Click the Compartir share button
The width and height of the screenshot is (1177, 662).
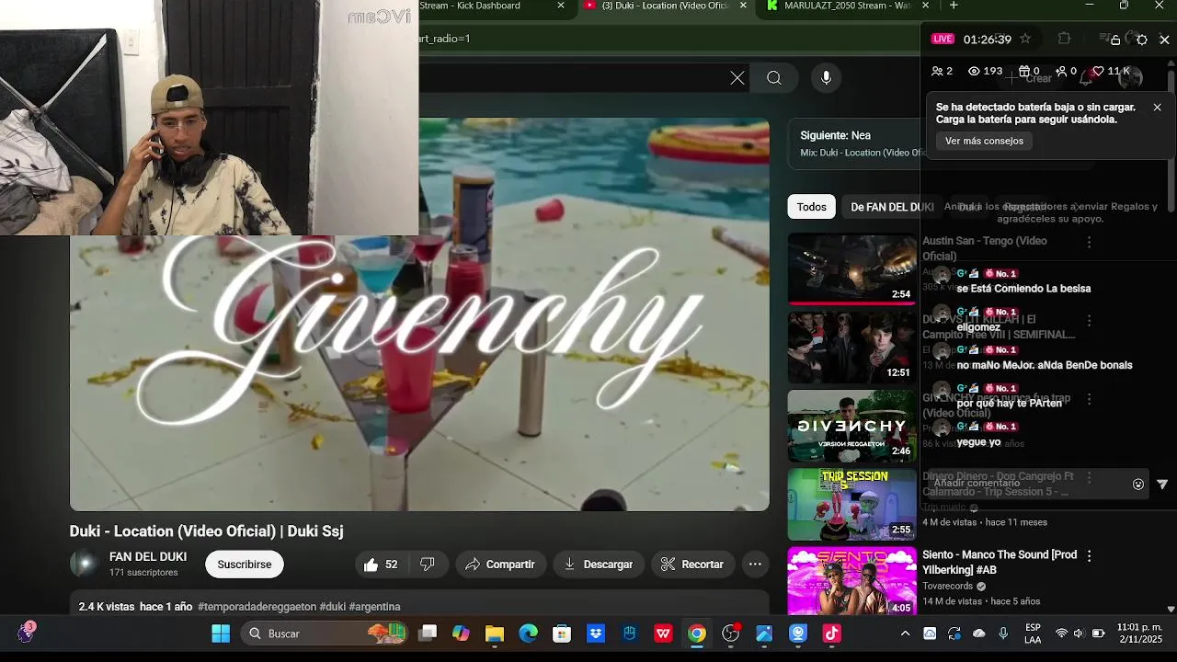click(x=501, y=565)
